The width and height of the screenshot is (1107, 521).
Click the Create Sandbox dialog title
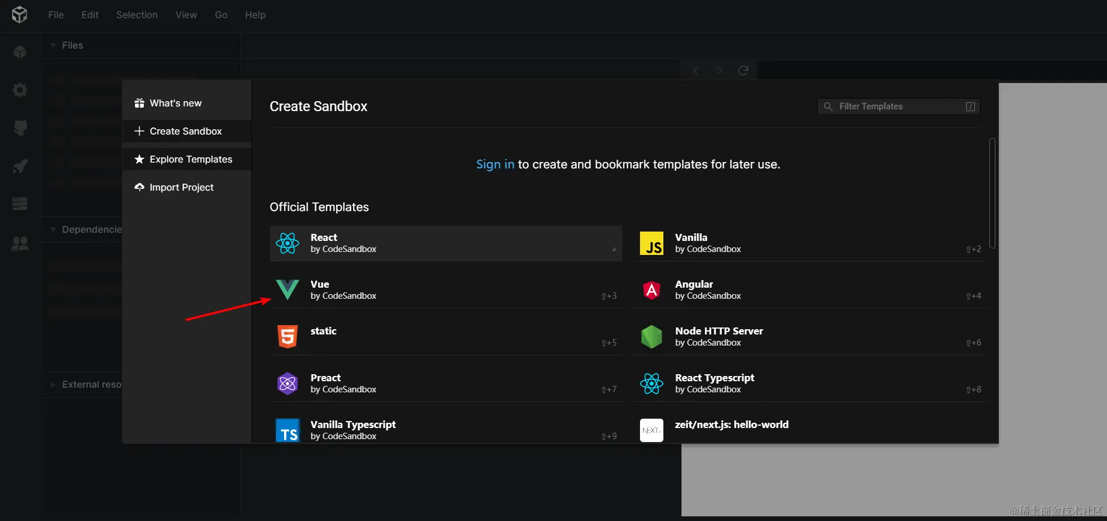coord(319,106)
